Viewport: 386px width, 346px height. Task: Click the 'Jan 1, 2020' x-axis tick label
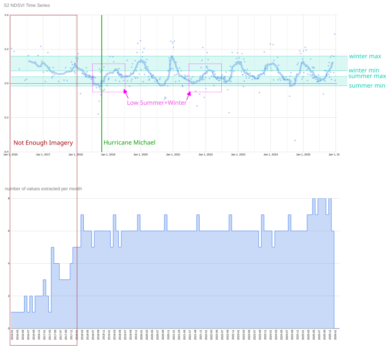(141, 154)
